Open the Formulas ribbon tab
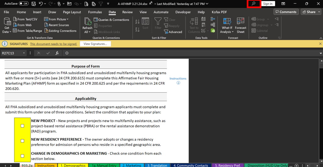Image resolution: width=323 pixels, height=167 pixels. (95, 12)
